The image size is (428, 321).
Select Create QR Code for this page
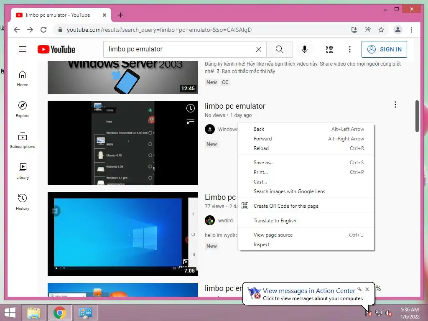tap(306, 206)
